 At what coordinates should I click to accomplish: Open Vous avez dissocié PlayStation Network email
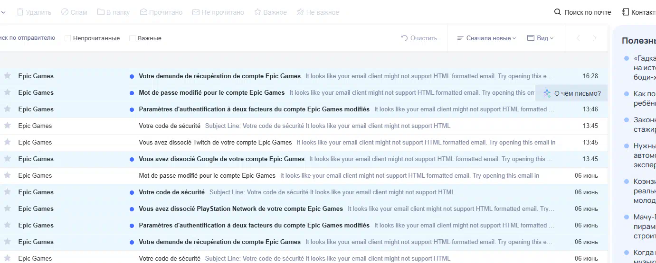click(x=304, y=209)
